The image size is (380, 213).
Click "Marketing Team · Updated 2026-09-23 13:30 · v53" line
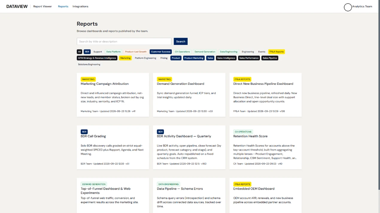click(185, 111)
